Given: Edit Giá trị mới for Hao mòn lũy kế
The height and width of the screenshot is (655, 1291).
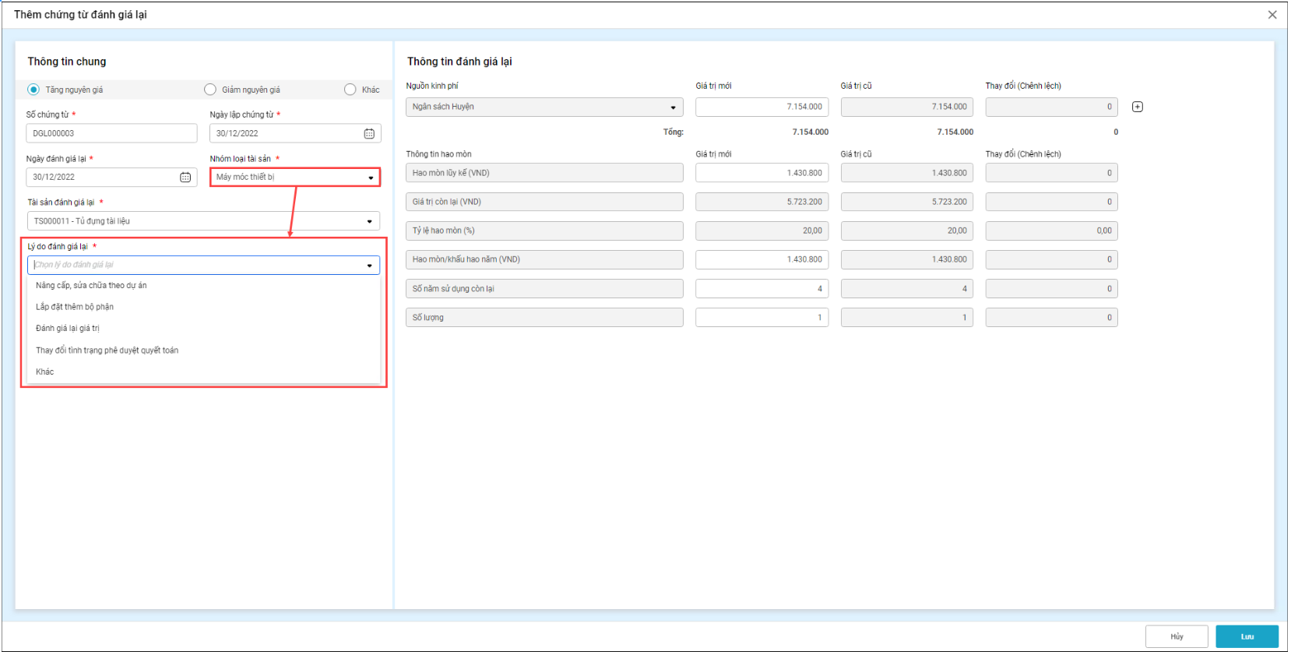Looking at the screenshot, I should click(x=761, y=173).
